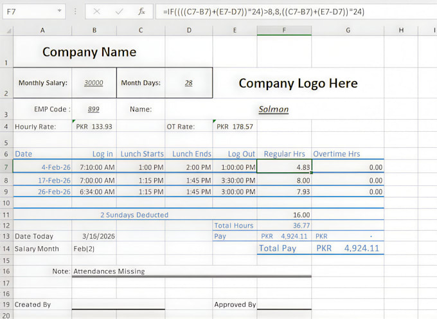Select EMP Code value 899

tap(94, 109)
